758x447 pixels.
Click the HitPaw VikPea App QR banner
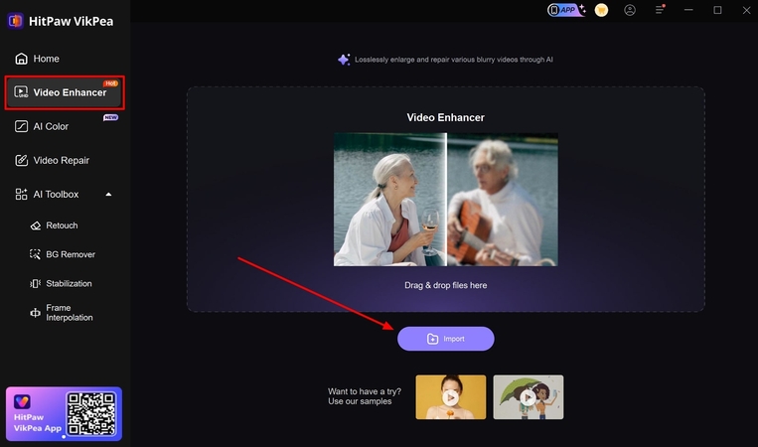click(x=64, y=413)
